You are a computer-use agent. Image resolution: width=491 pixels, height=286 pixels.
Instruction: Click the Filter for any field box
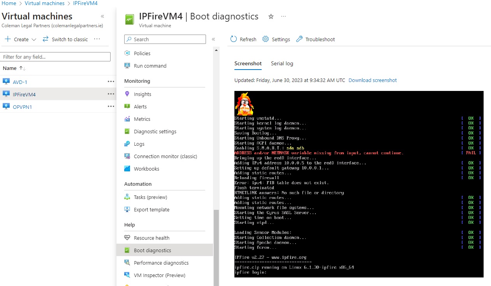pos(55,57)
